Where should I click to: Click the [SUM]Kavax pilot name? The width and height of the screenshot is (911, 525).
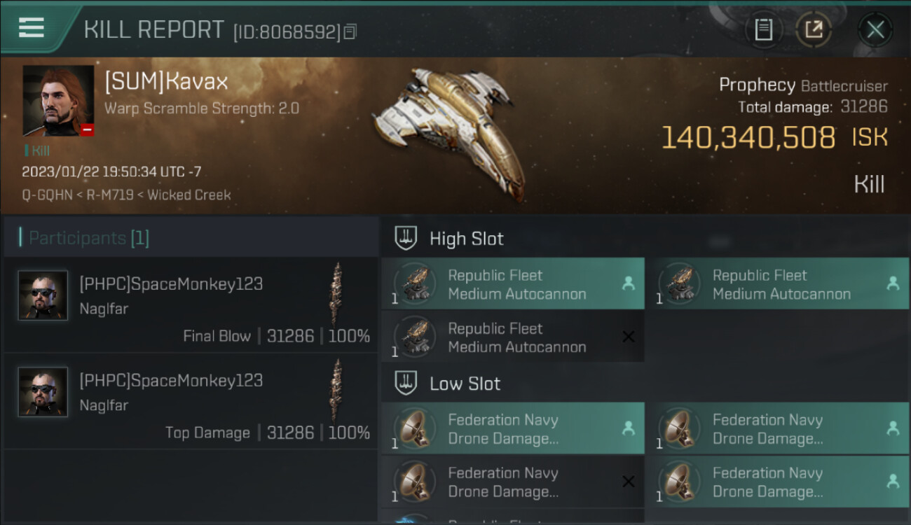pos(166,82)
